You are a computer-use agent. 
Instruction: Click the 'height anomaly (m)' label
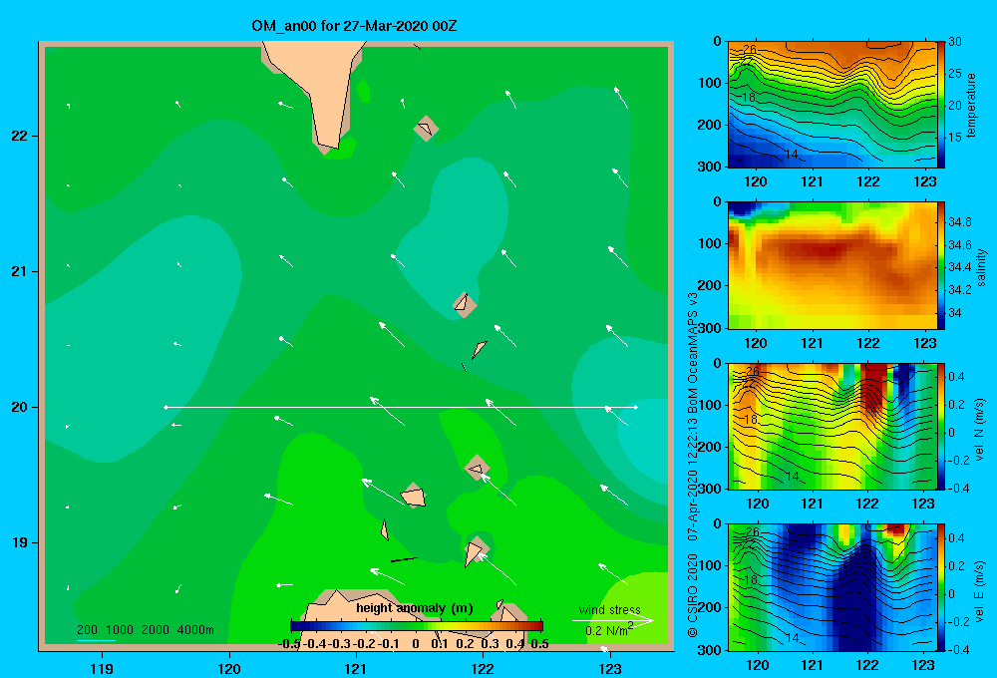click(415, 608)
